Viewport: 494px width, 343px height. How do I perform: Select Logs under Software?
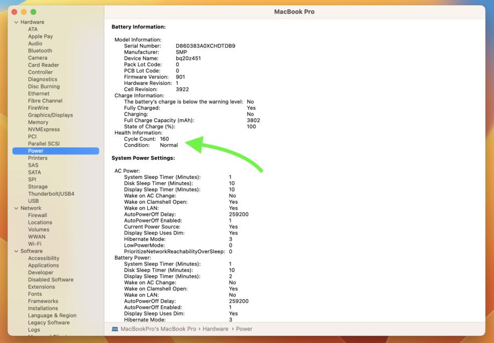click(34, 330)
